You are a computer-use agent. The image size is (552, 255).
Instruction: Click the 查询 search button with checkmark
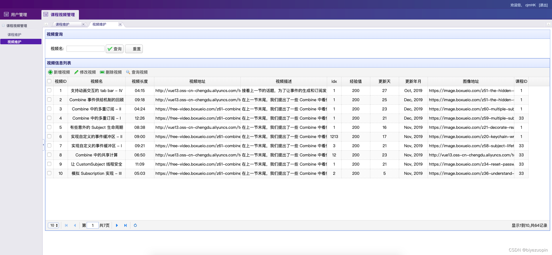tap(115, 49)
